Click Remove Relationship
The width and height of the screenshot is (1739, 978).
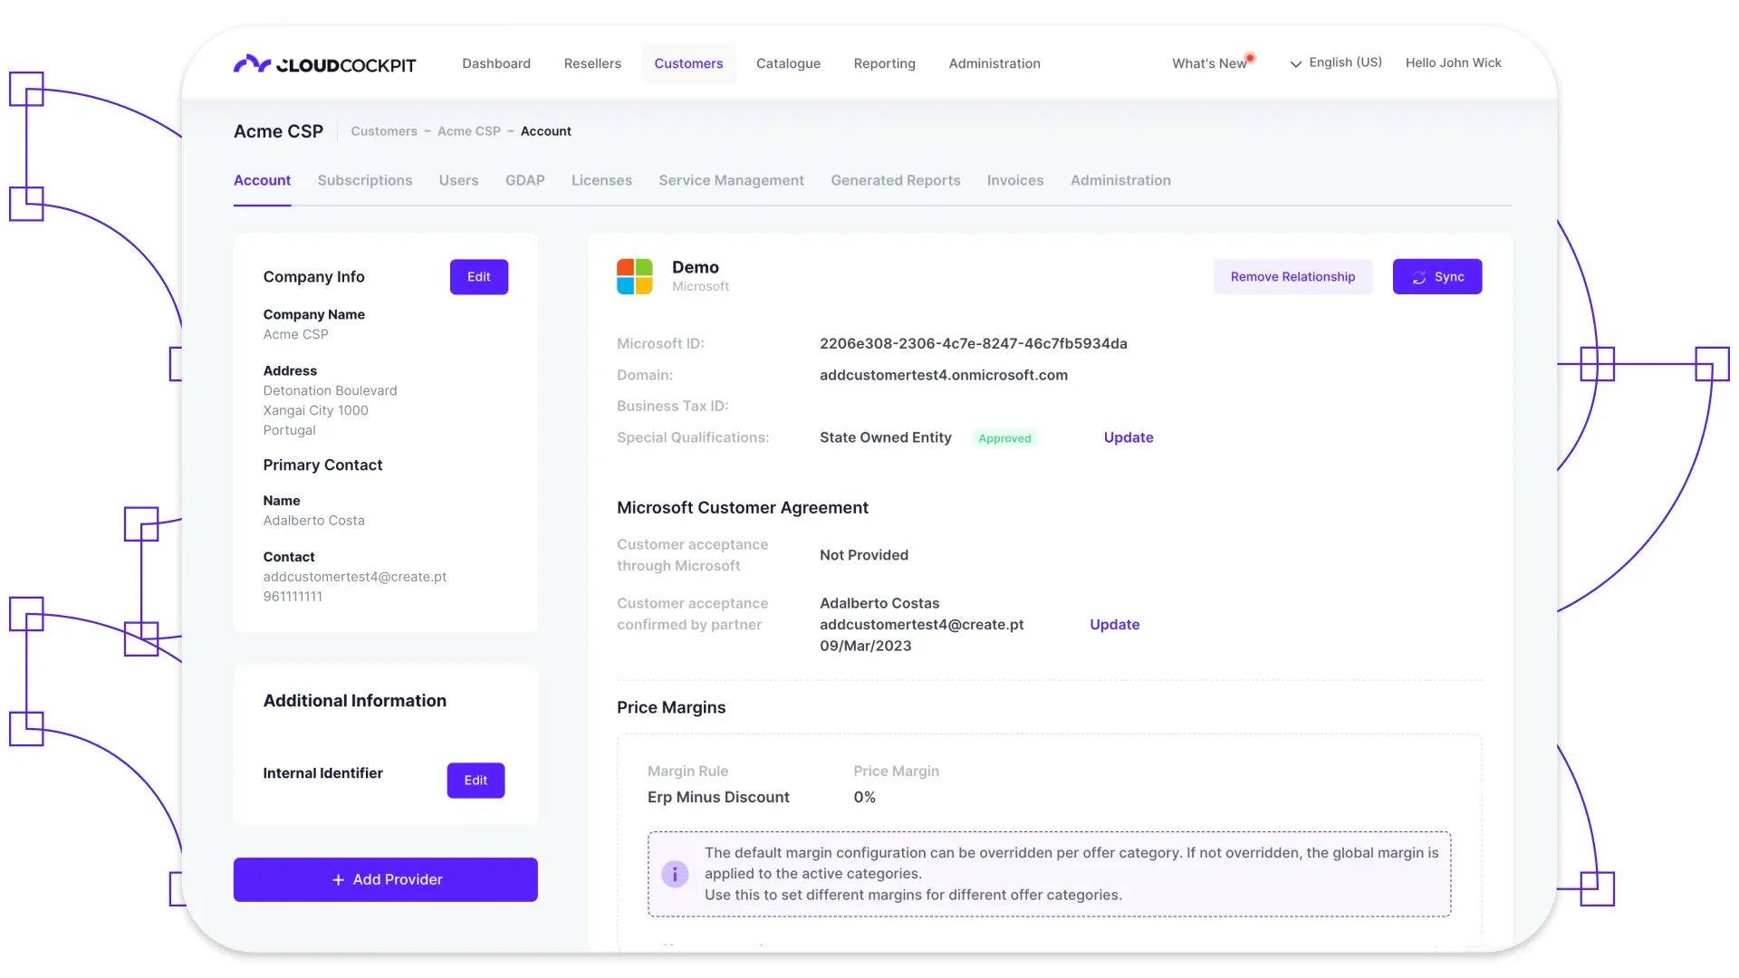[1293, 276]
